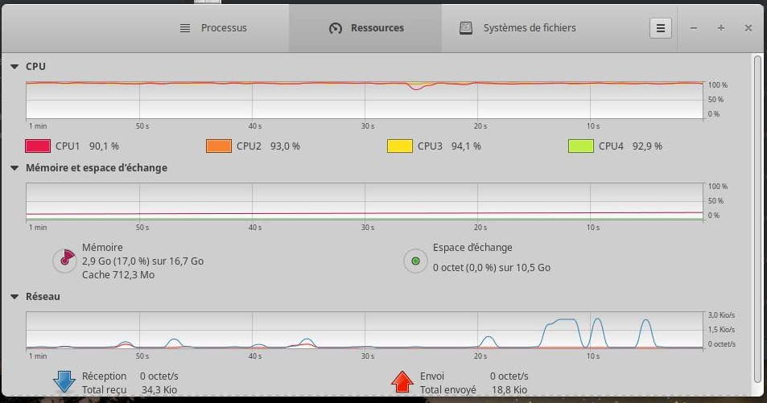Image resolution: width=767 pixels, height=403 pixels.
Task: Minimize the window with the minus button
Action: pos(694,28)
